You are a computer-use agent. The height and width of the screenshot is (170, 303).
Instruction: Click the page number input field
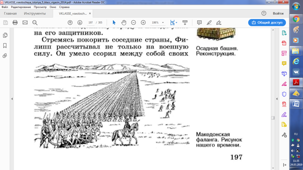(90, 23)
